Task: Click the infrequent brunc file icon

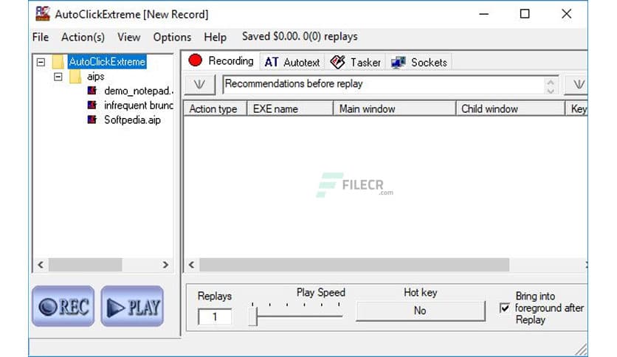Action: [x=92, y=105]
